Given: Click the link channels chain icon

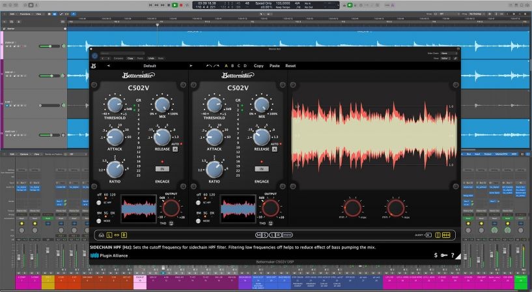Looking at the screenshot, I should pos(117,234).
